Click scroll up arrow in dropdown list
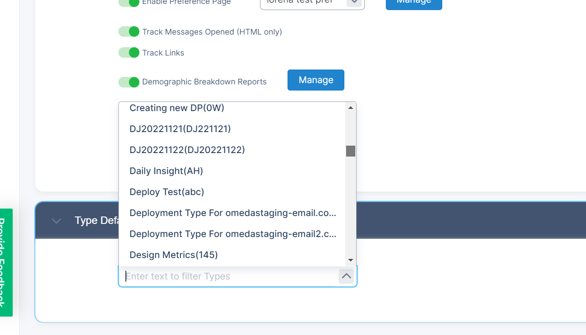The image size is (586, 335). [350, 108]
